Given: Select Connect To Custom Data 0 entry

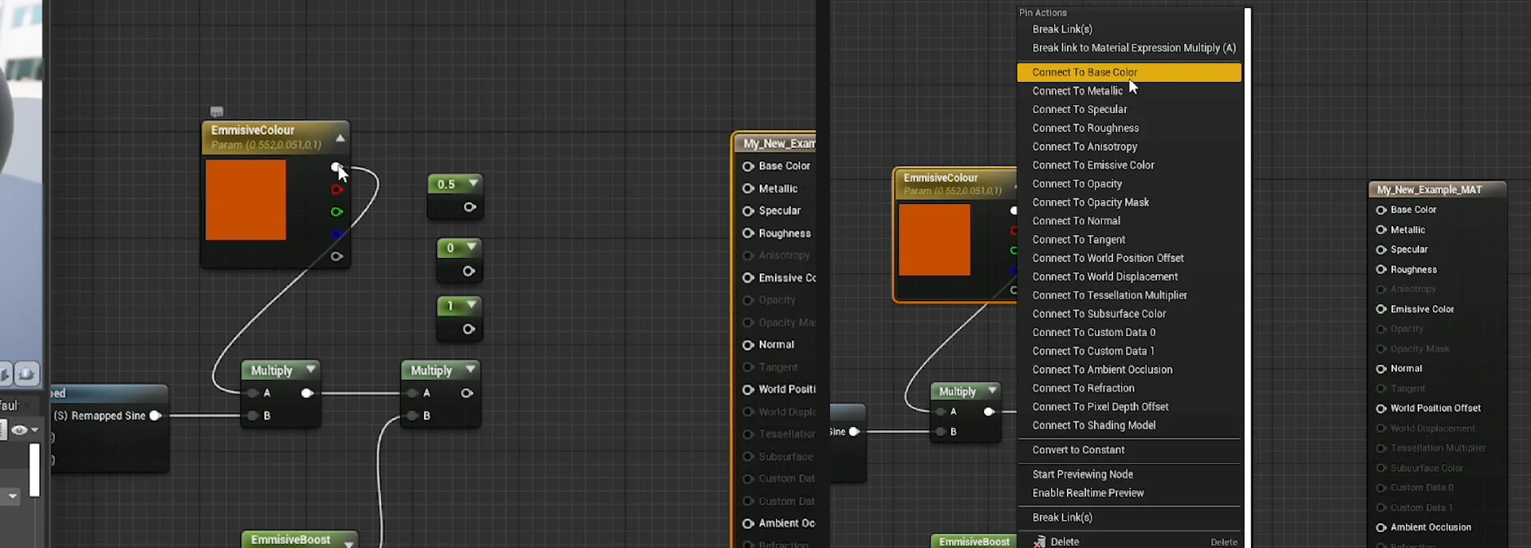Looking at the screenshot, I should (x=1128, y=332).
